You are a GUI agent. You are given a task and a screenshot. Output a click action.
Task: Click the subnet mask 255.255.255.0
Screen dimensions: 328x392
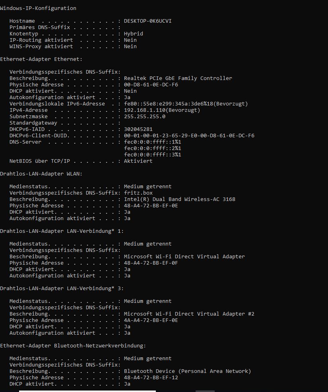click(x=145, y=117)
